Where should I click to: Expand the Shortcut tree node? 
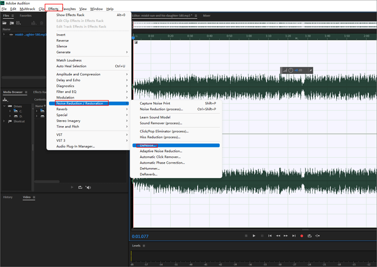click(4, 121)
